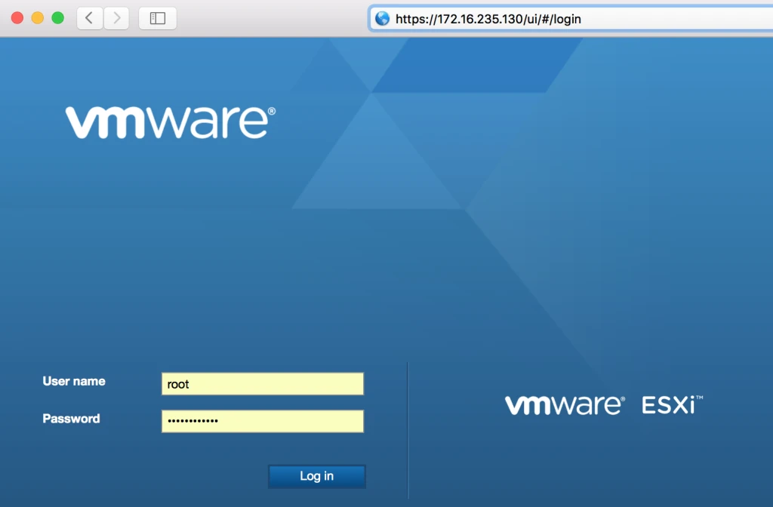Click the globe icon in address bar

pyautogui.click(x=382, y=19)
